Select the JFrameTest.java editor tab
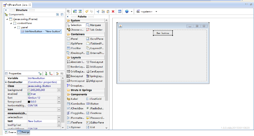Image resolution: width=254 pixels, height=136 pixels. [17, 5]
